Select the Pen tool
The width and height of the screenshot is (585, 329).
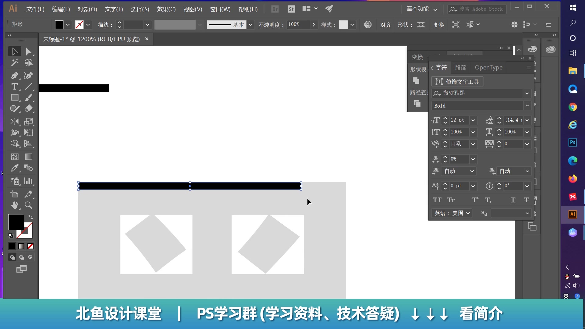[x=15, y=76]
